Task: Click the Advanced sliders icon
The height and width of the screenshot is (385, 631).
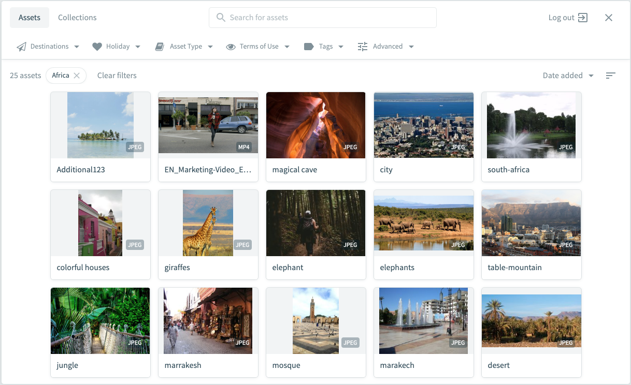Action: coord(363,47)
